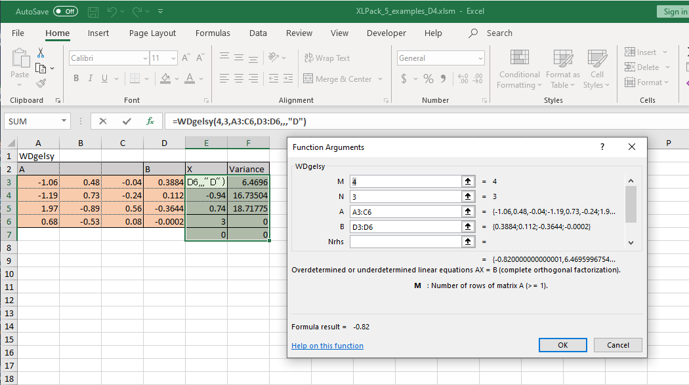Open Help on this function link
689x385 pixels.
click(x=327, y=346)
